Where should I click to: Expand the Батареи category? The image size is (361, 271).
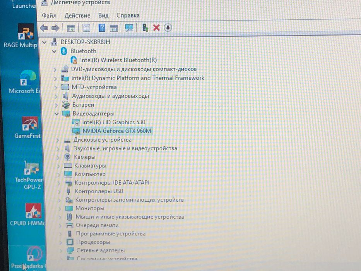56,105
